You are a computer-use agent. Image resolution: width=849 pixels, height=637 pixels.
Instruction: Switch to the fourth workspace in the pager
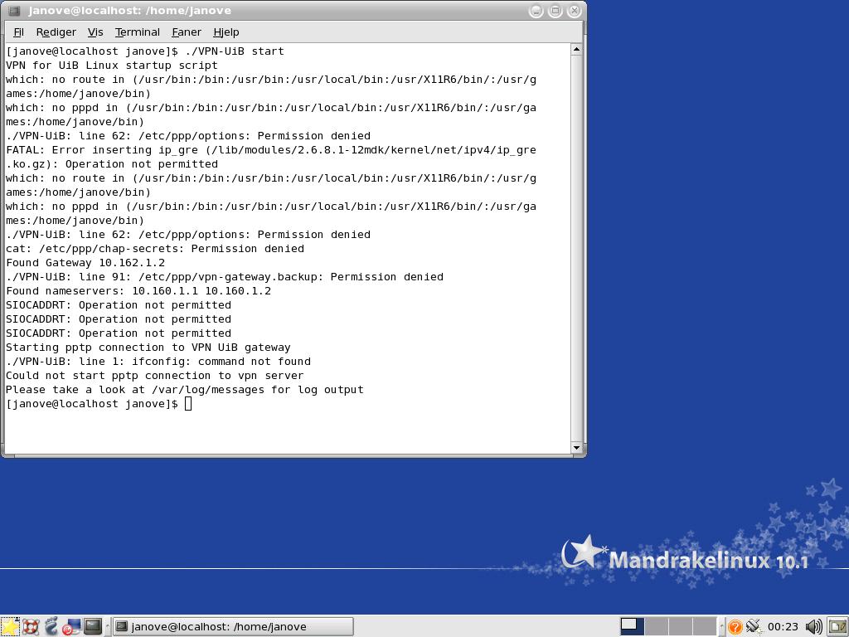coord(704,627)
